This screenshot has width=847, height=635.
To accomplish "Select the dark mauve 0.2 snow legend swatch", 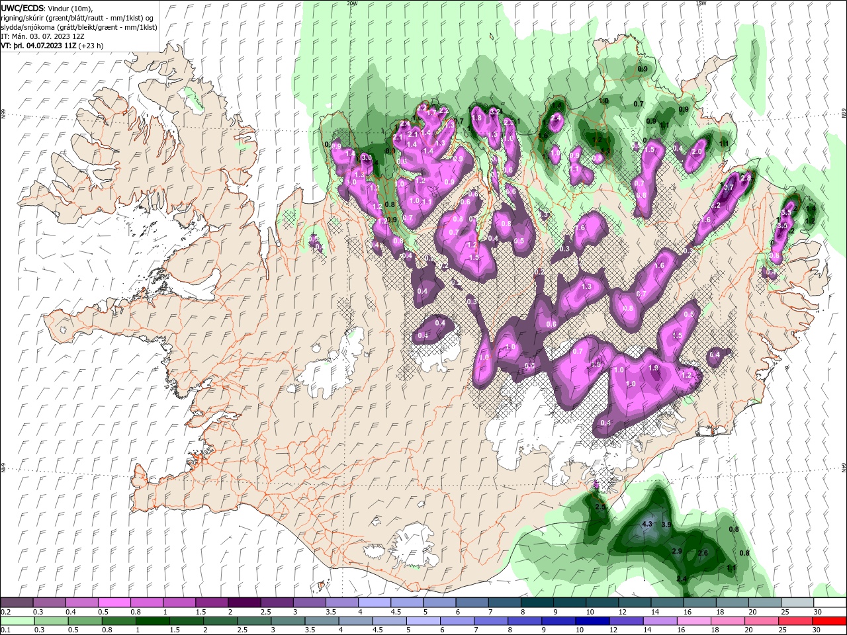I will coord(17,603).
